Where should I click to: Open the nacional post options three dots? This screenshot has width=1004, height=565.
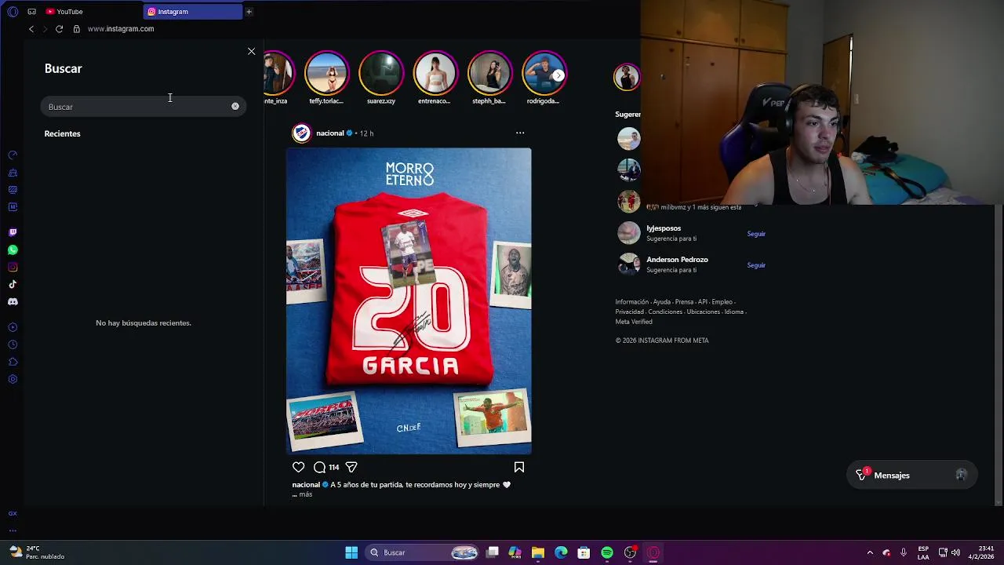(x=520, y=133)
